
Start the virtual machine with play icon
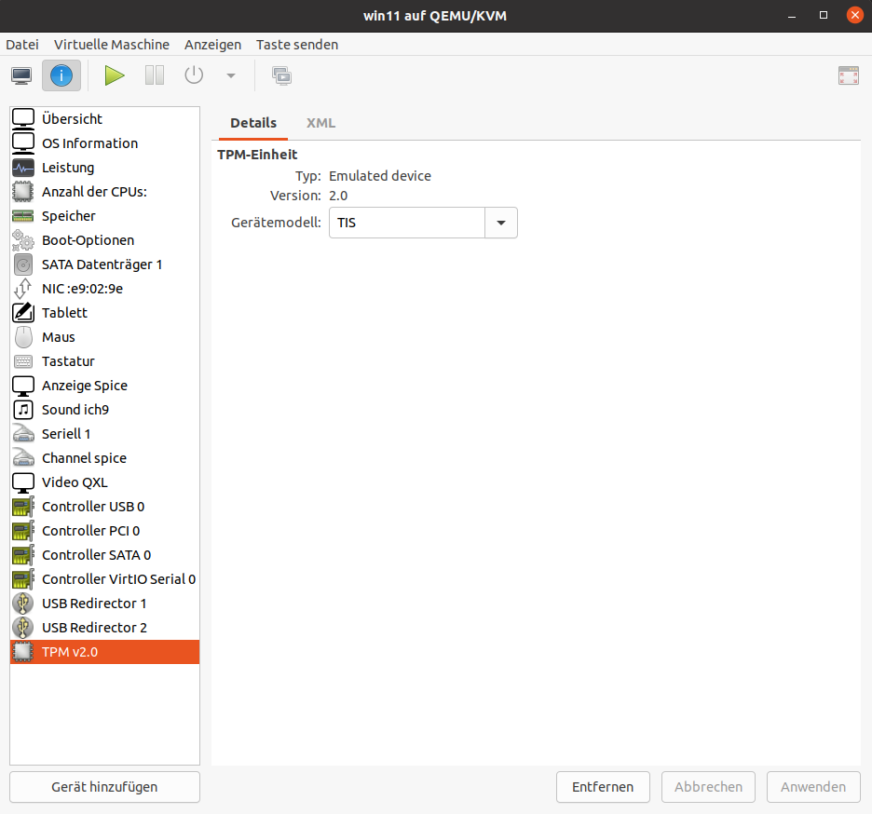tap(115, 75)
